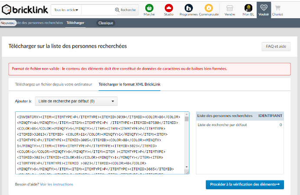Select 'Télécharger le format XML BrickLink' tab
The height and width of the screenshot is (195, 300).
click(x=129, y=84)
